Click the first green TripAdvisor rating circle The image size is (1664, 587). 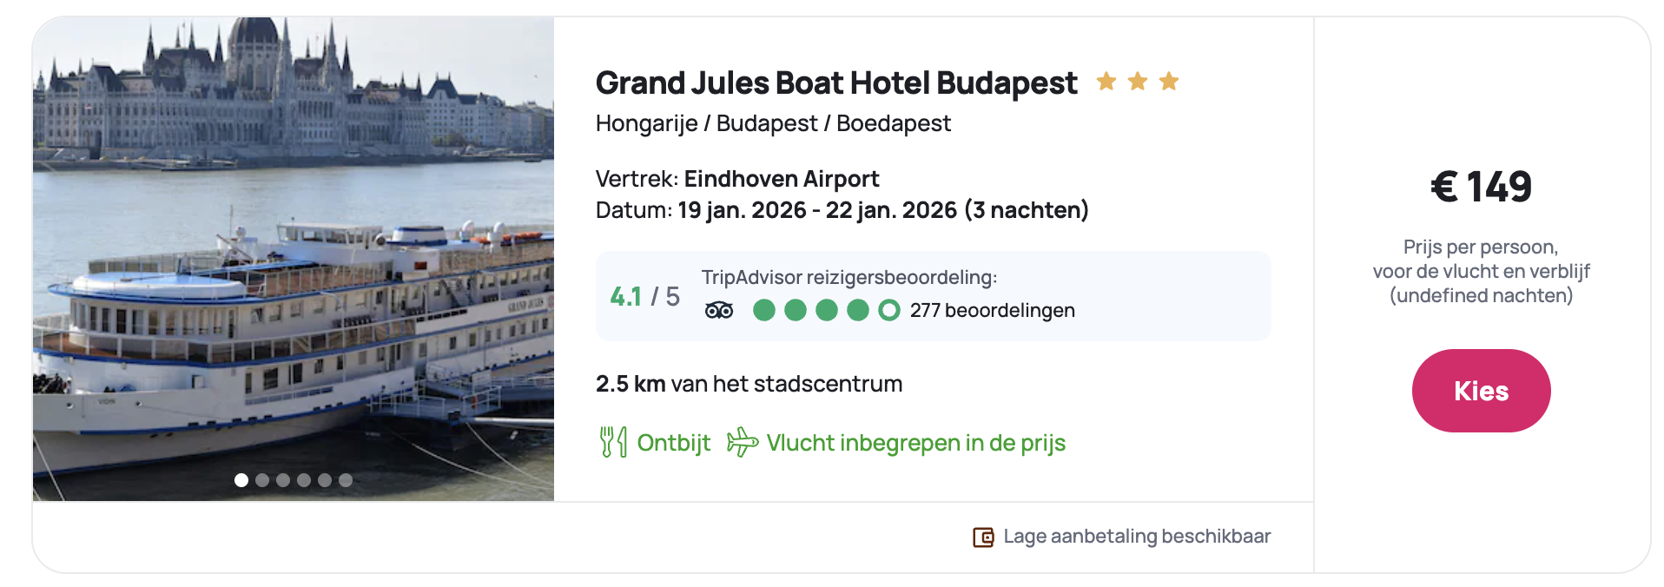coord(764,310)
